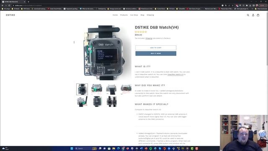Image resolution: width=268 pixels, height=151 pixels.
Task: Open the account login icon
Action: click(253, 15)
